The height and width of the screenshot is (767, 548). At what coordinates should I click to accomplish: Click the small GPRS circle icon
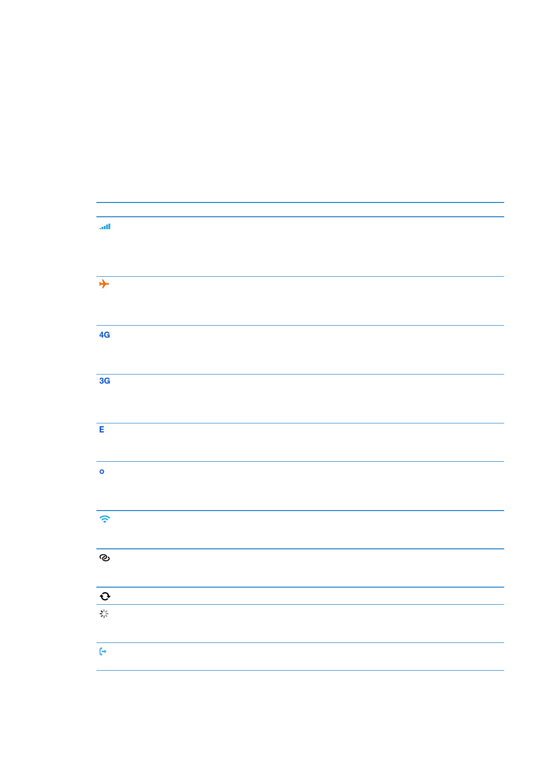(x=102, y=471)
